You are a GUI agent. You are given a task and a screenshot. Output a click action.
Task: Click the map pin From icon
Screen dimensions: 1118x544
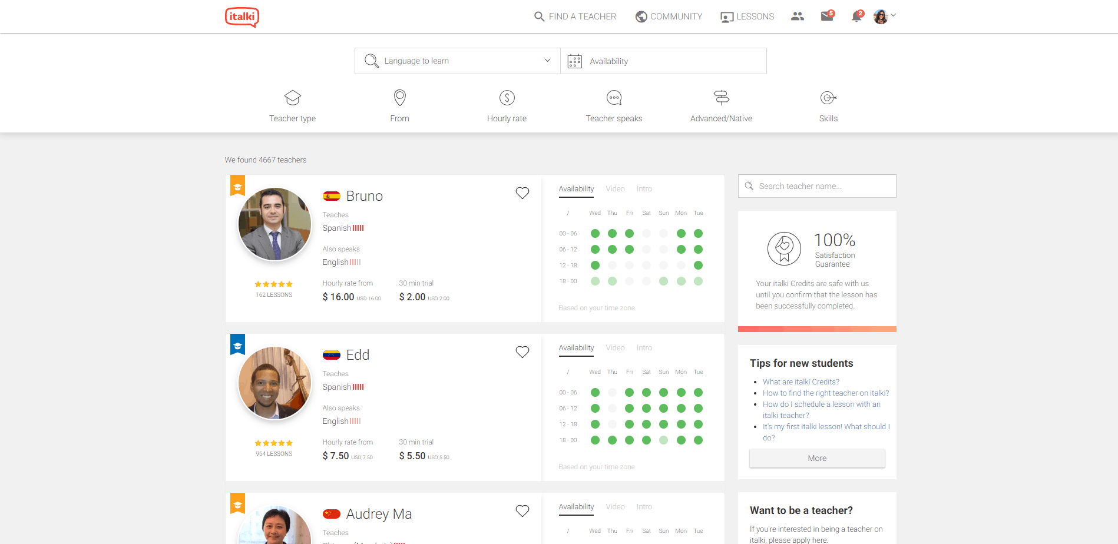tap(400, 97)
